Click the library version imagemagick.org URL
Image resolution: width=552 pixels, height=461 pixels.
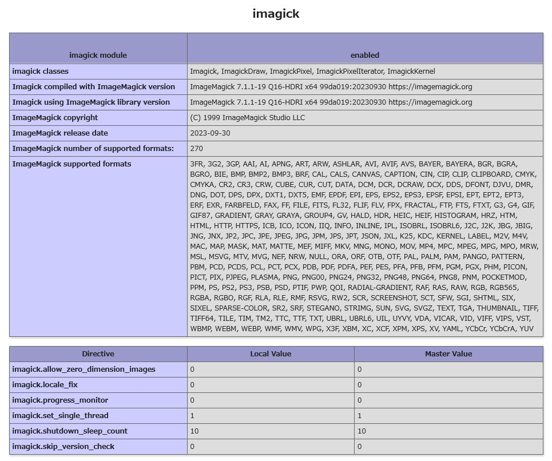(x=430, y=102)
